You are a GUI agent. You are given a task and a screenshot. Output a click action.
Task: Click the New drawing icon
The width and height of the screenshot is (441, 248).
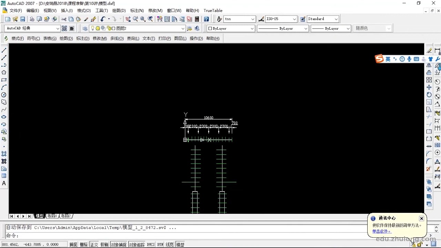pos(8,19)
